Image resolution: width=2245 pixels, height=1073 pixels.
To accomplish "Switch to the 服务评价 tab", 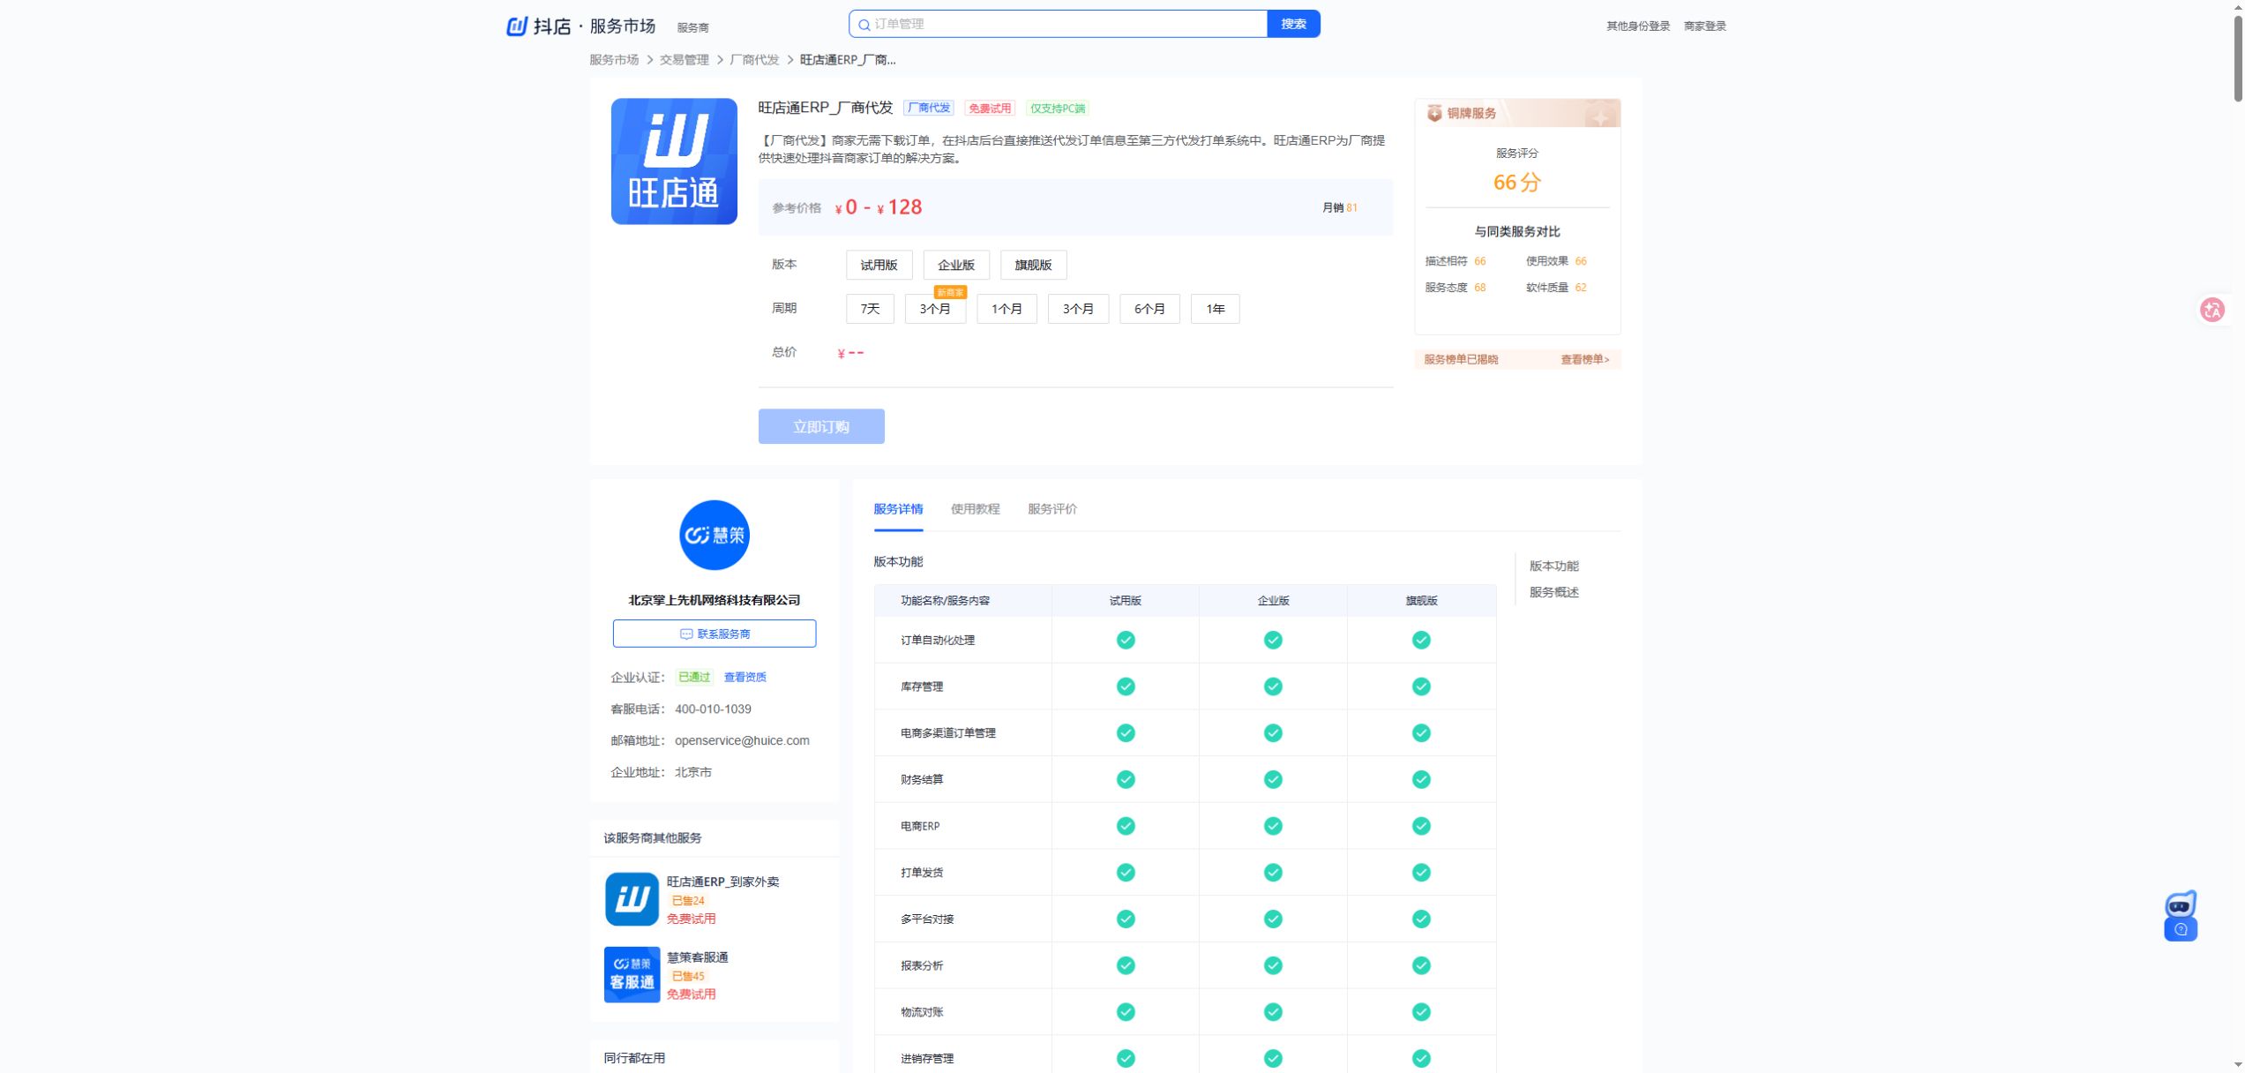I will coord(1051,509).
